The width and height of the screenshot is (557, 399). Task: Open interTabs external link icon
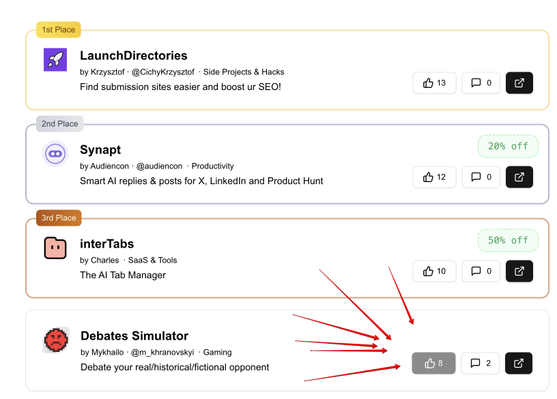[x=519, y=271]
